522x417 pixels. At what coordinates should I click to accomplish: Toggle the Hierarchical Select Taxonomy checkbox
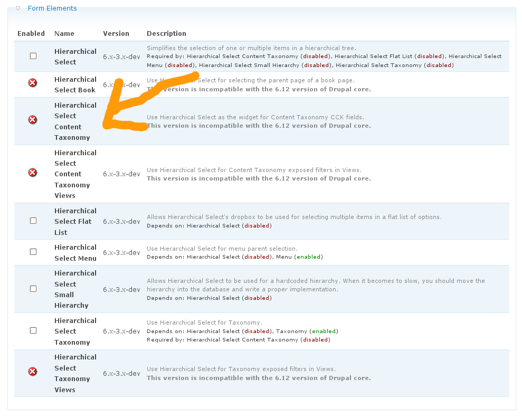click(x=33, y=330)
